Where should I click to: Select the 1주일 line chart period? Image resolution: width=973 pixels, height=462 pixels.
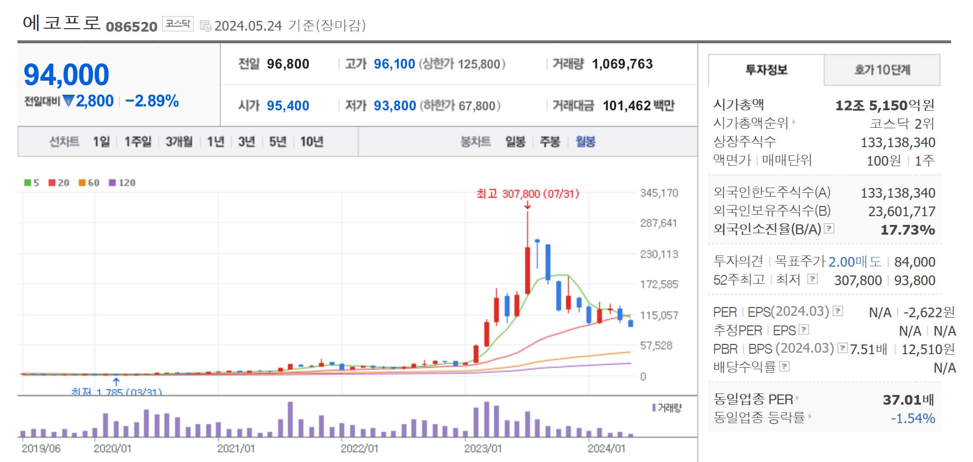[x=138, y=142]
